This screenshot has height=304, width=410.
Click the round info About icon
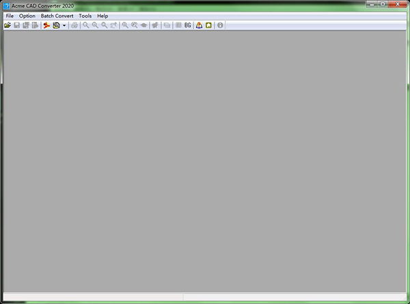(x=220, y=25)
